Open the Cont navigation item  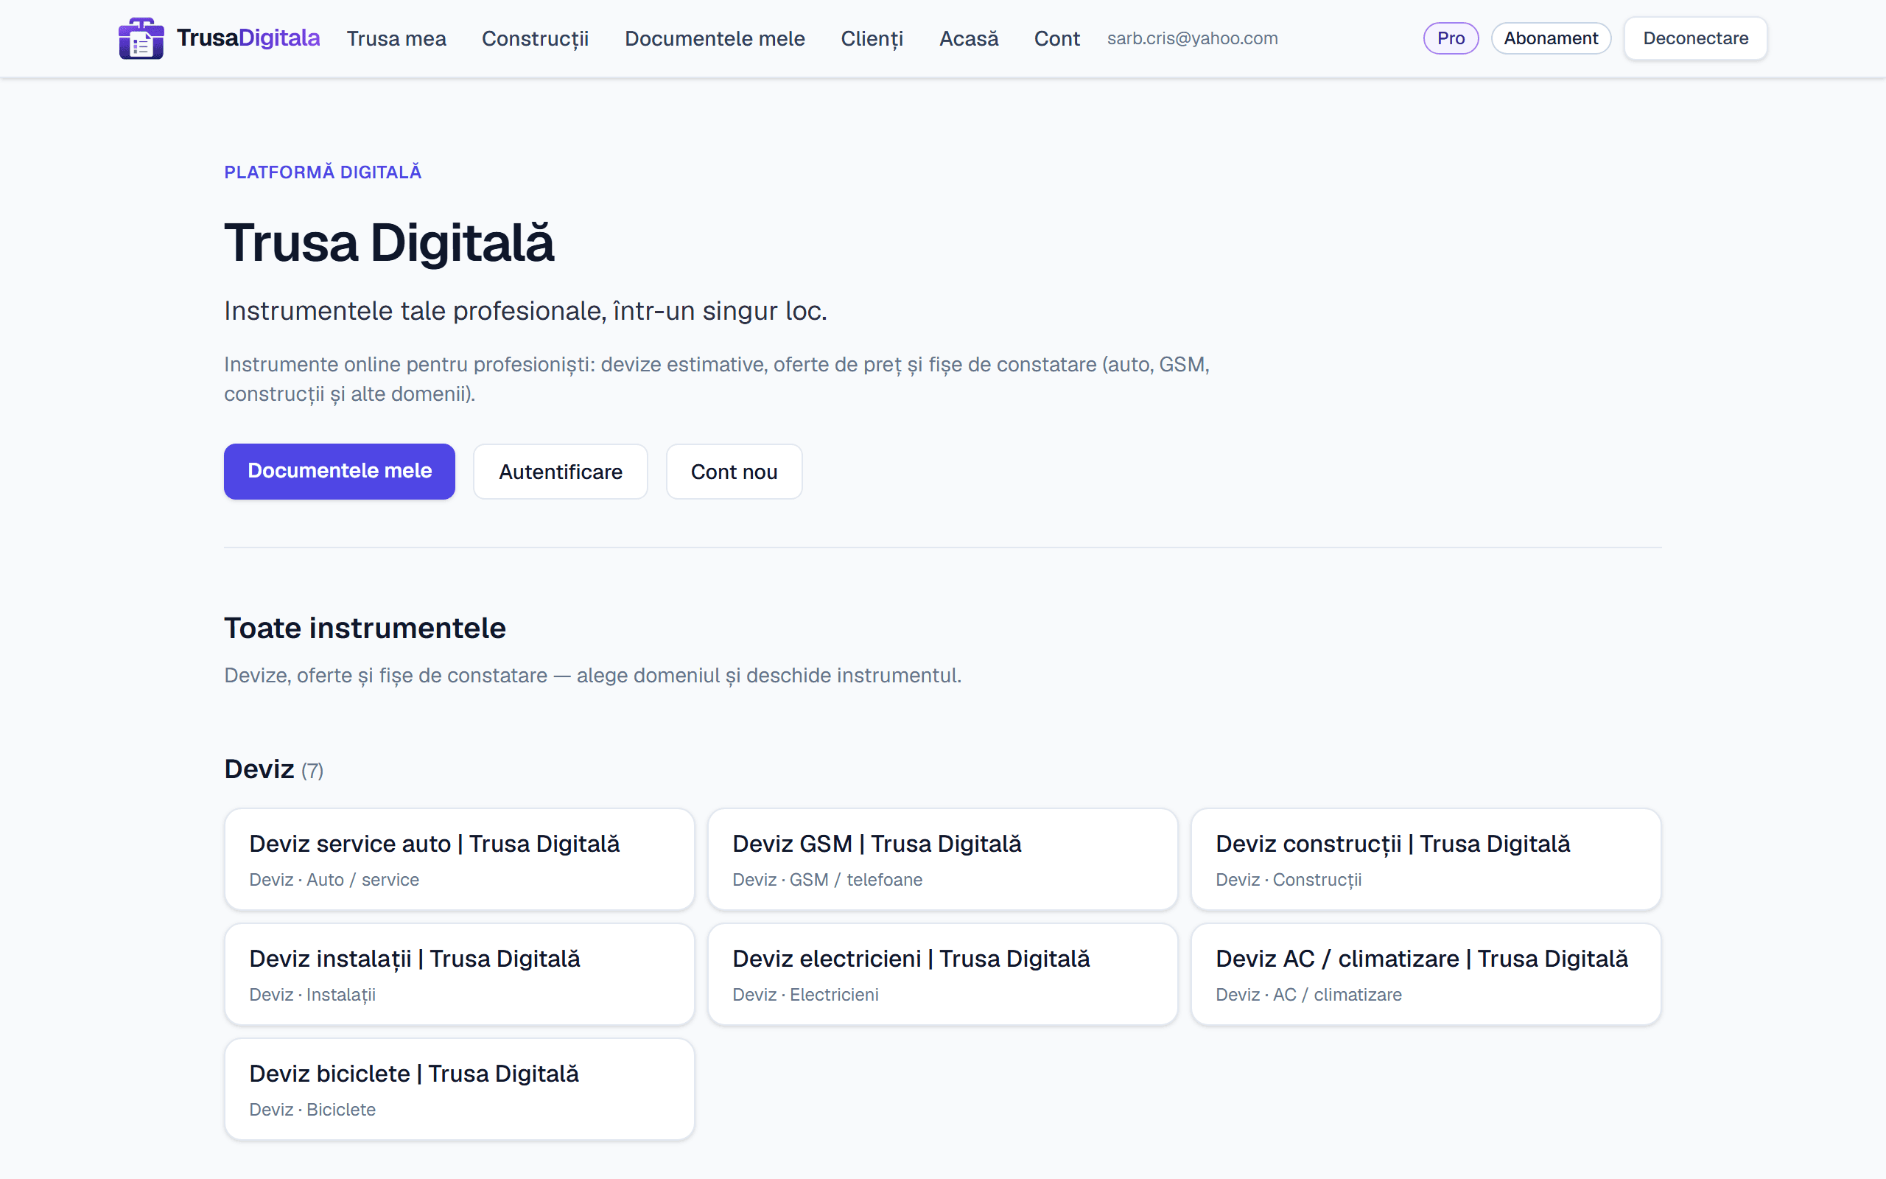1056,38
